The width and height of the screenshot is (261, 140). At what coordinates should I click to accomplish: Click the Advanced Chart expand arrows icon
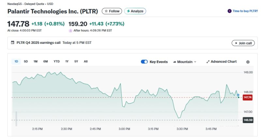(x=208, y=62)
